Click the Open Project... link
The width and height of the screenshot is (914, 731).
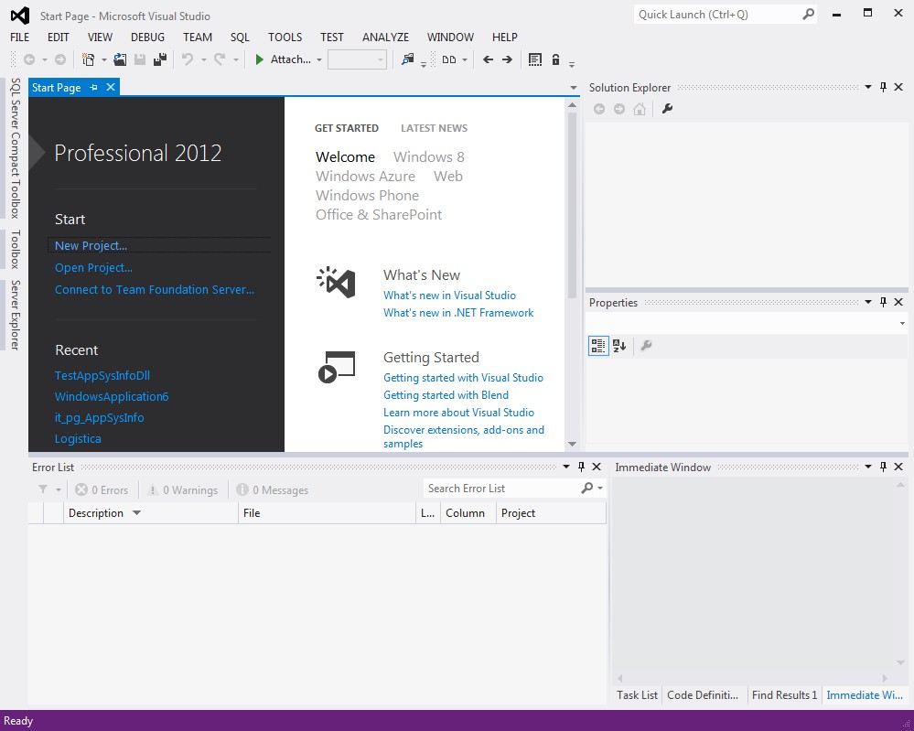93,267
